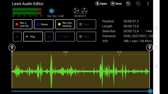Click the Lexis Audio Editor title
This screenshot has height=94, width=168.
(x=28, y=4)
